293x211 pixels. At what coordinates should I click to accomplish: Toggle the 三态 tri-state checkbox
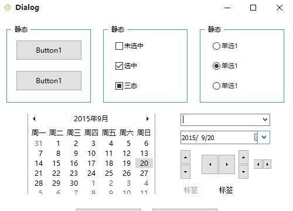tap(119, 86)
